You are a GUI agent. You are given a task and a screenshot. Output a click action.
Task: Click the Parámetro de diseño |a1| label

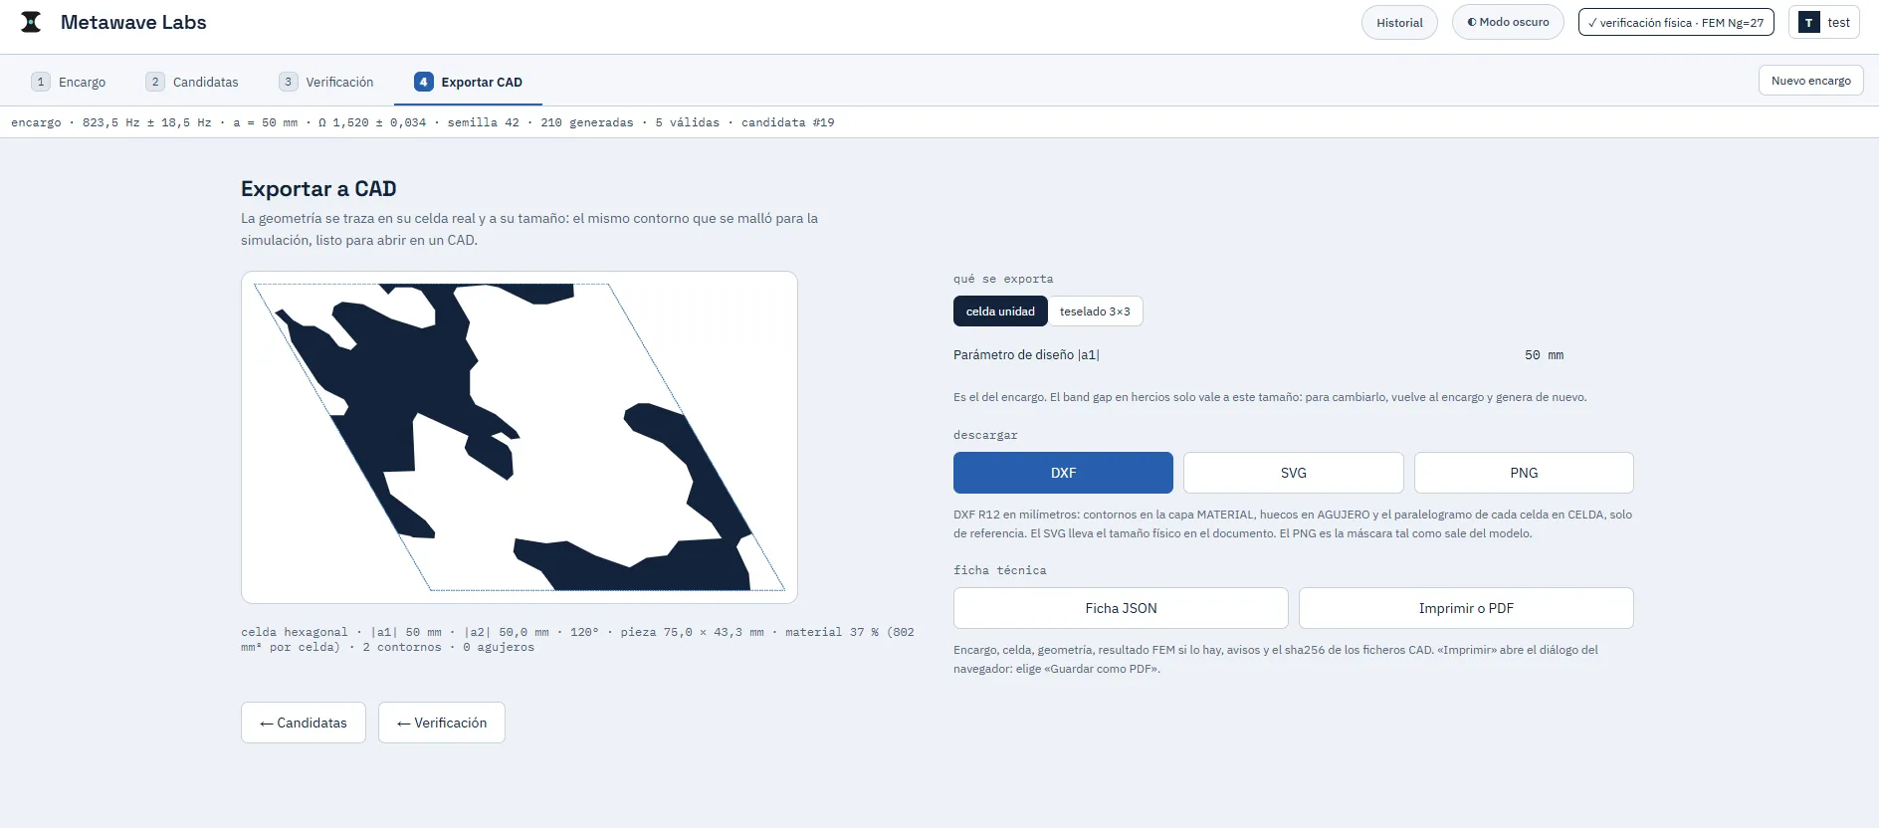(1026, 355)
